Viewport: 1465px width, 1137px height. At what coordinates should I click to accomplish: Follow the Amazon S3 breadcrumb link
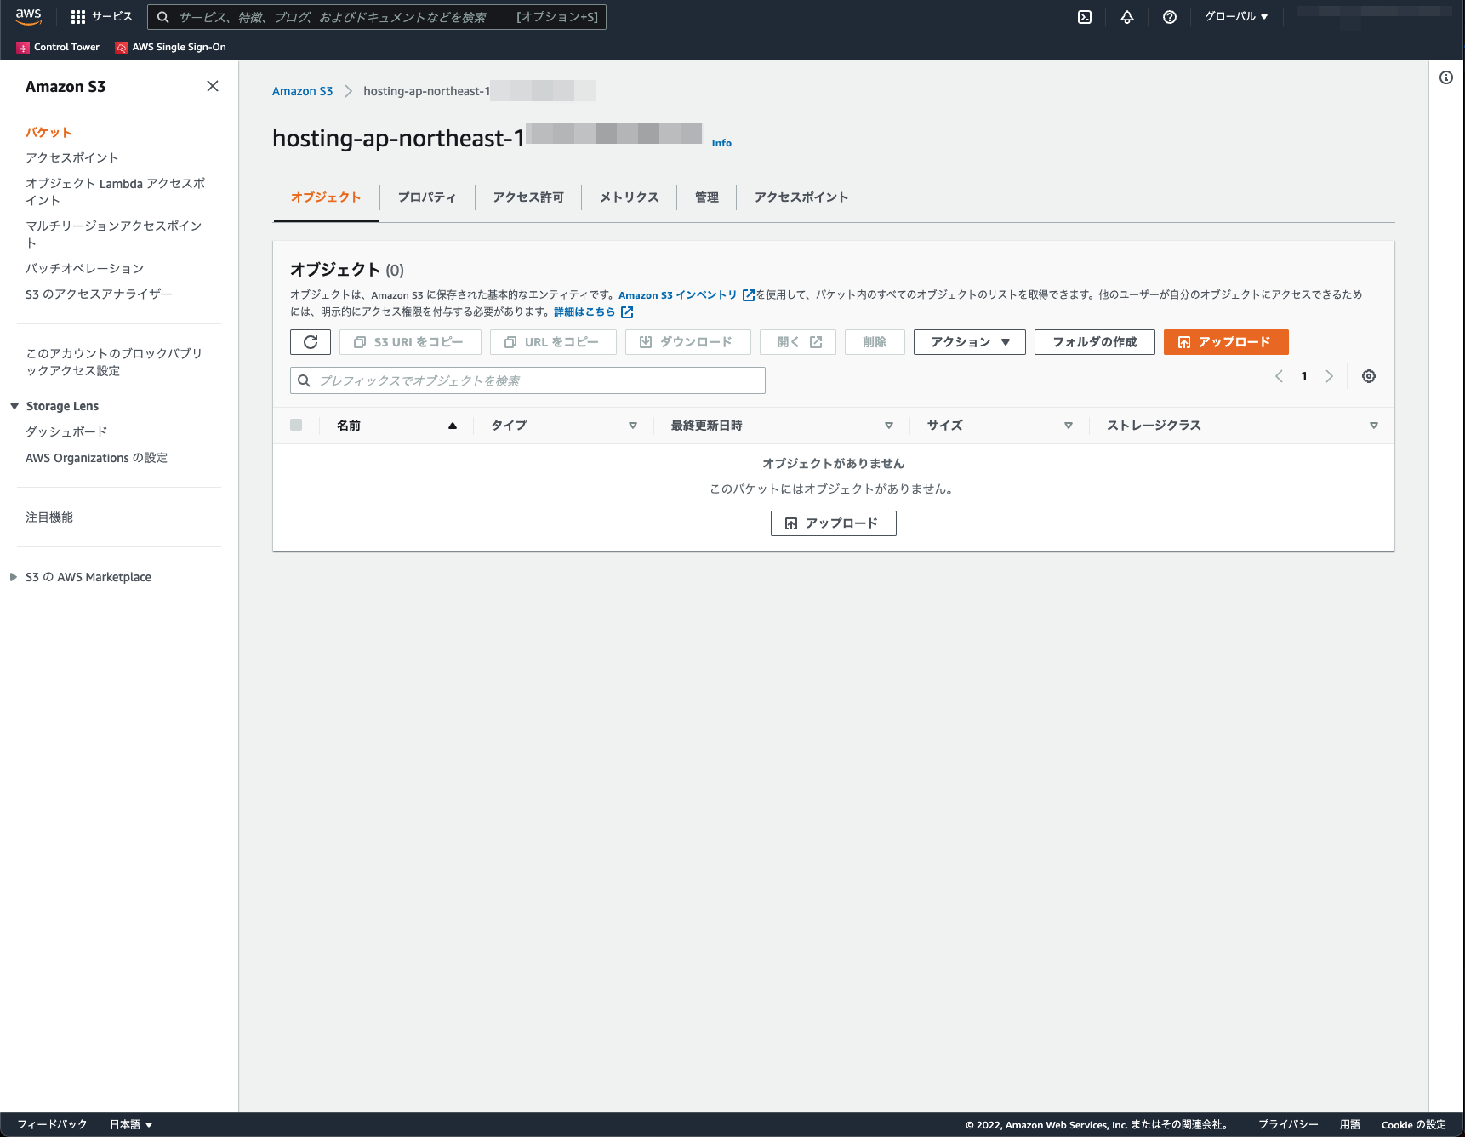pyautogui.click(x=302, y=91)
